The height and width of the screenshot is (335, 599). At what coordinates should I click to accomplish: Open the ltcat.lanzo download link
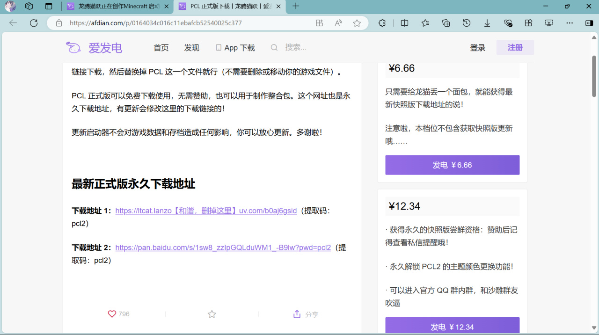[206, 211]
